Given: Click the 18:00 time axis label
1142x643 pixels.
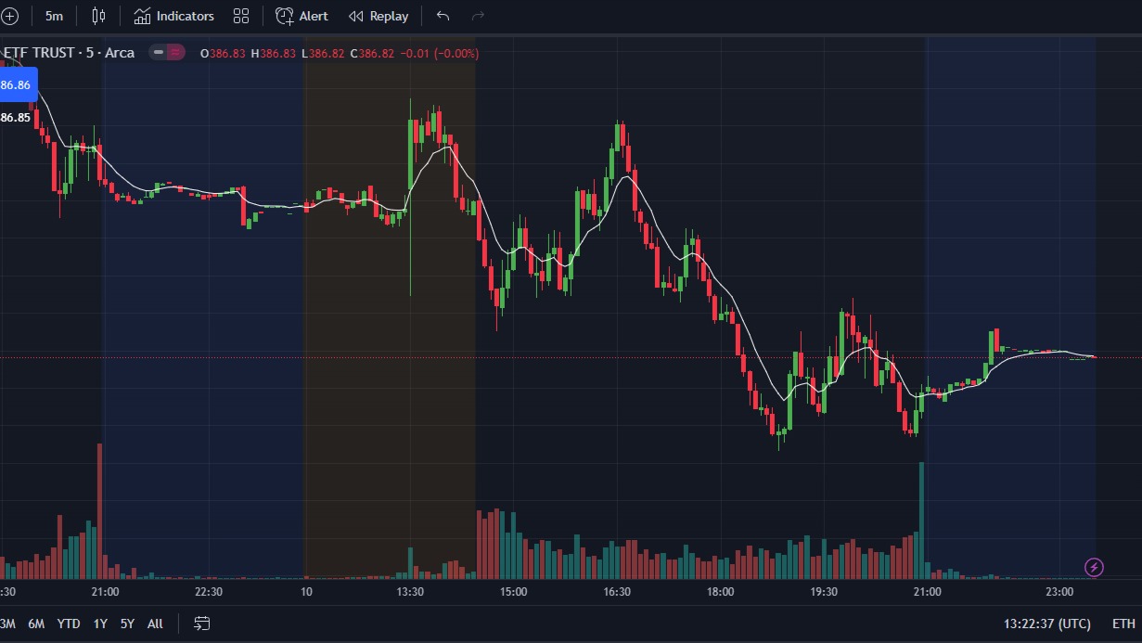Looking at the screenshot, I should pos(720,592).
